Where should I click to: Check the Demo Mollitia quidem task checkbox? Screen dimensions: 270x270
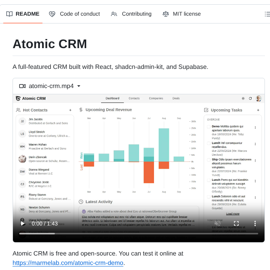tap(208, 127)
